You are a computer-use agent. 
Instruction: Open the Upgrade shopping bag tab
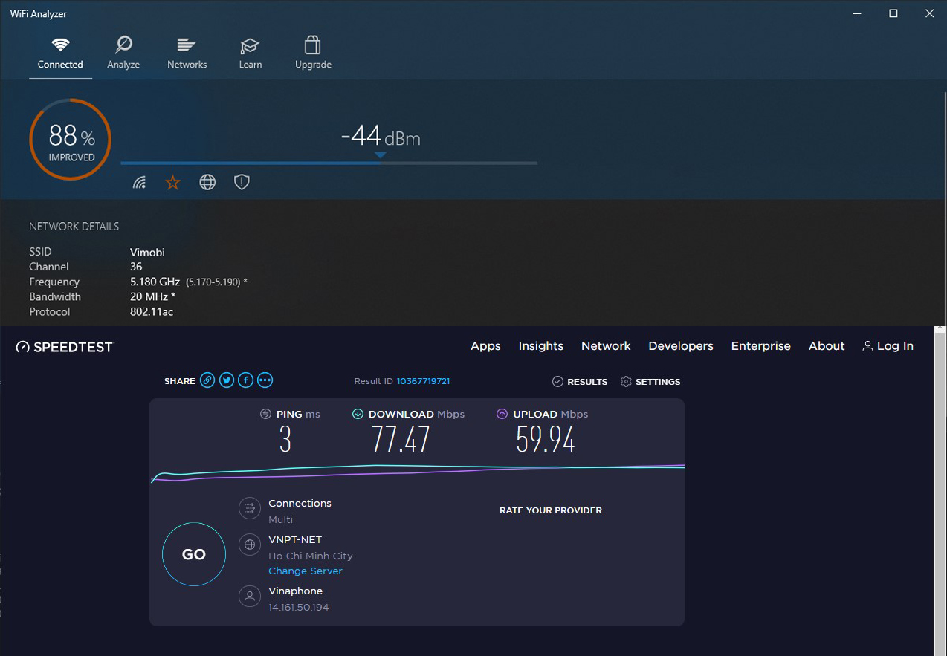[313, 53]
